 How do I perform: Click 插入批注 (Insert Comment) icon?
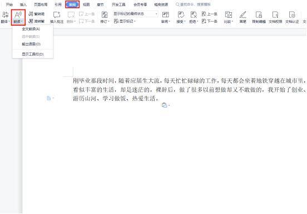pyautogui.click(x=57, y=14)
